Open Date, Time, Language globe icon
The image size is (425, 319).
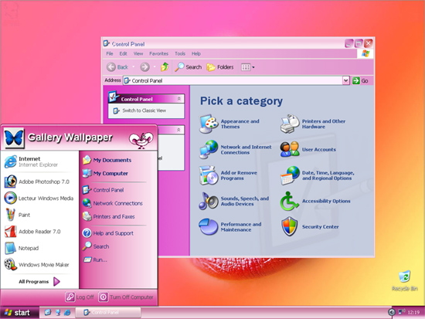[290, 175]
